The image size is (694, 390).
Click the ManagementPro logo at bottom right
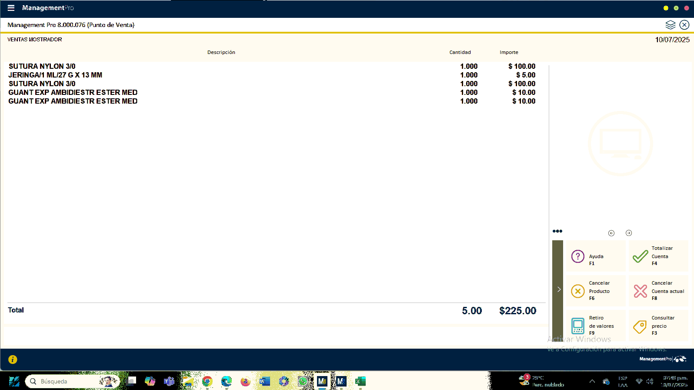[x=663, y=359]
